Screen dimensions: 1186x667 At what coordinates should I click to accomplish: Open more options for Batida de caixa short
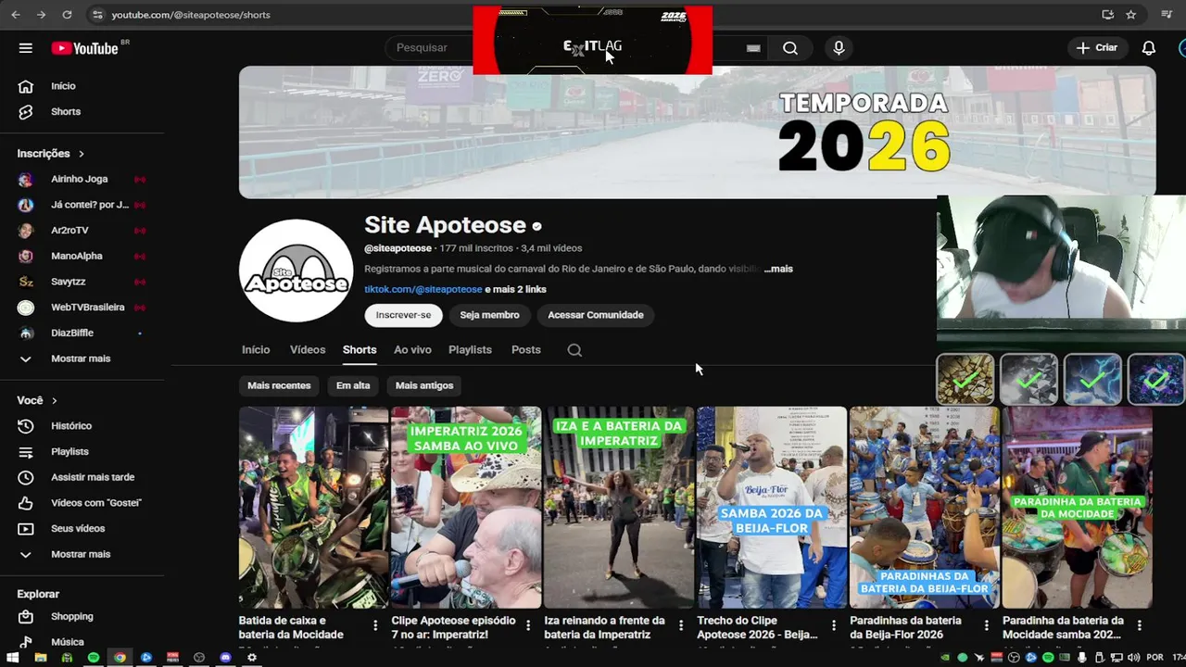click(375, 625)
